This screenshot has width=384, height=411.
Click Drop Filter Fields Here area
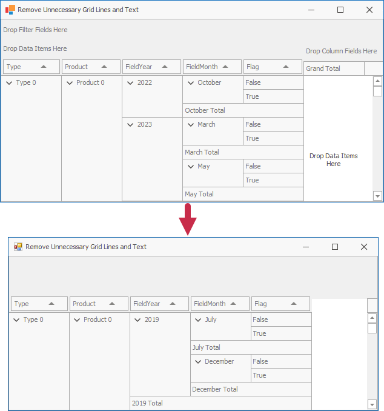point(35,30)
